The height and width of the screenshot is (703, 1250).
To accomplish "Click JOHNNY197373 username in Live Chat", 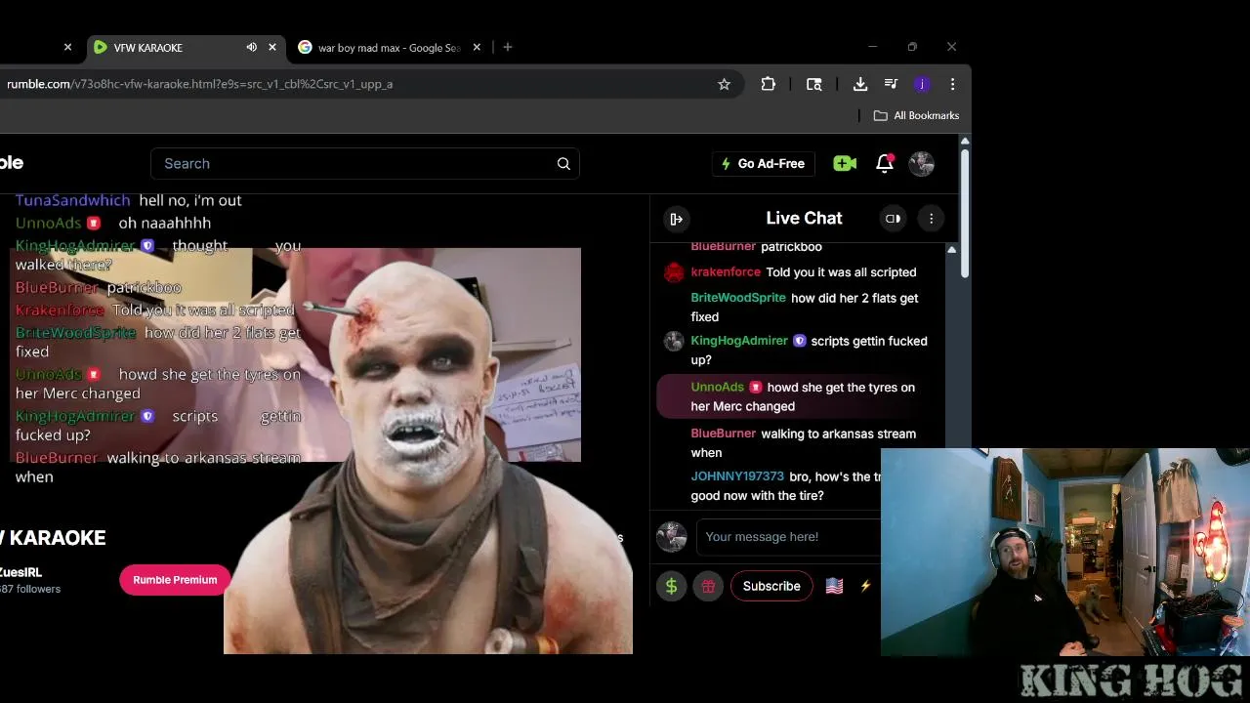I will pyautogui.click(x=737, y=476).
